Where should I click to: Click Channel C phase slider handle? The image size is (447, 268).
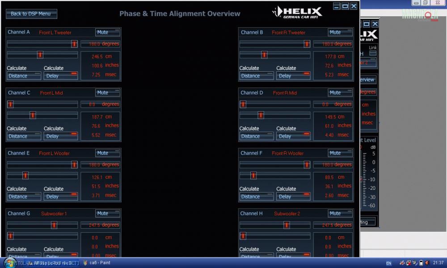(10, 105)
